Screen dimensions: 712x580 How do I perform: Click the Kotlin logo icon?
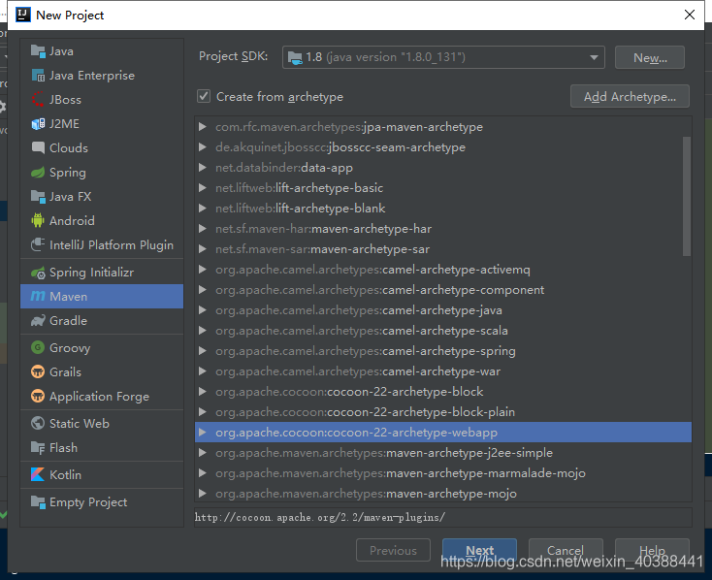(38, 474)
